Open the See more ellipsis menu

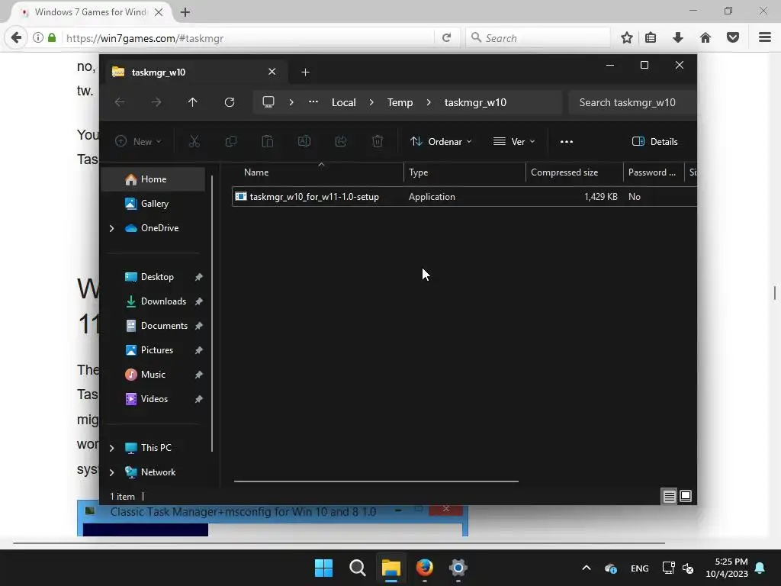pos(567,141)
